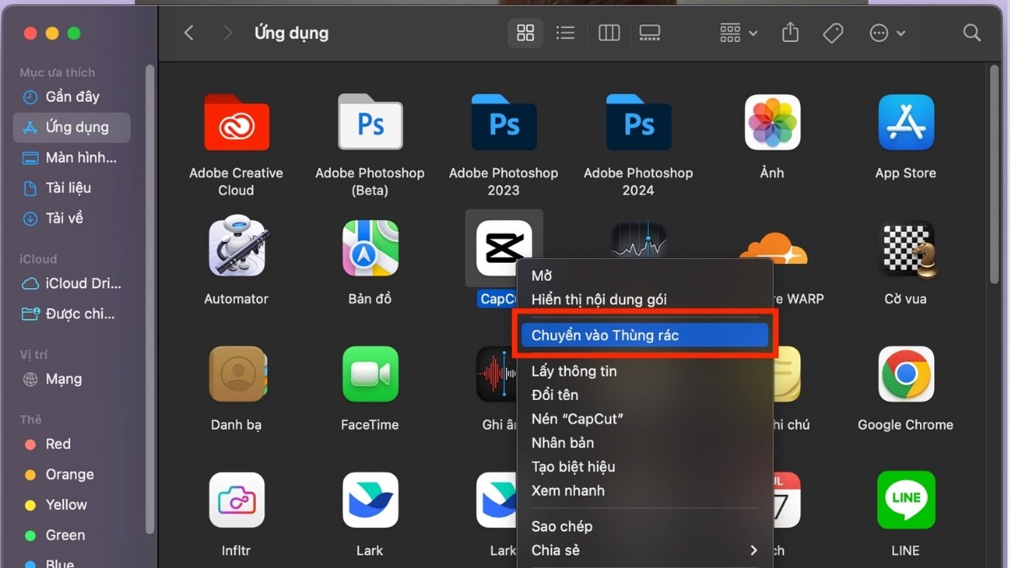Open Adobe Creative Cloud app icon
The height and width of the screenshot is (568, 1010).
coord(237,123)
